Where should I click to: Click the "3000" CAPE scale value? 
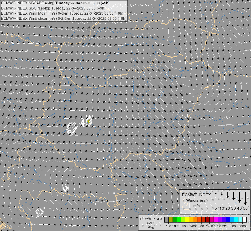pyautogui.click(x=234, y=226)
